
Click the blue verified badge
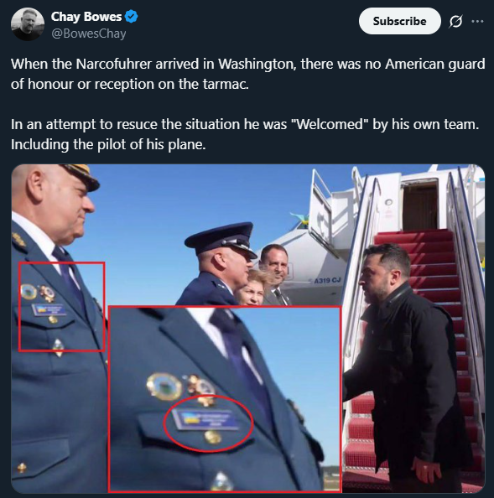[131, 17]
